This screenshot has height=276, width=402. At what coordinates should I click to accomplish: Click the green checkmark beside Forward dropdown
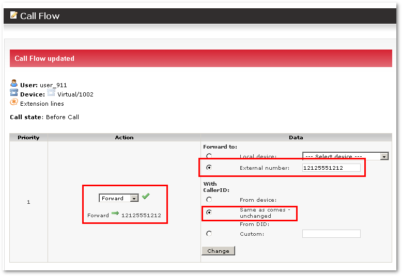click(146, 197)
